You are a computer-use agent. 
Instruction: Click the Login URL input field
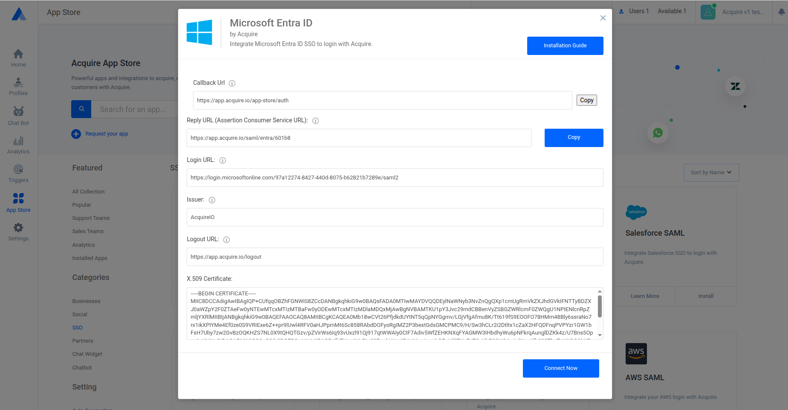[395, 178]
